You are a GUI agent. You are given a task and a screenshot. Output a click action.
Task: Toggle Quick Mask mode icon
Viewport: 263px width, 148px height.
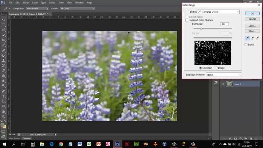3,132
